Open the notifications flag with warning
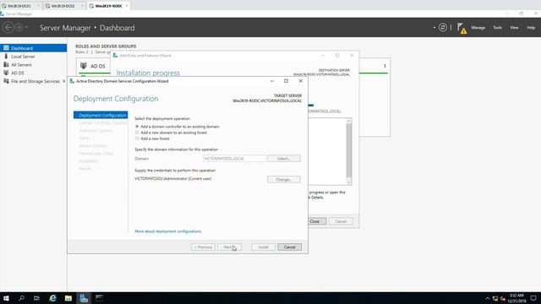This screenshot has width=541, height=304. pos(462,28)
